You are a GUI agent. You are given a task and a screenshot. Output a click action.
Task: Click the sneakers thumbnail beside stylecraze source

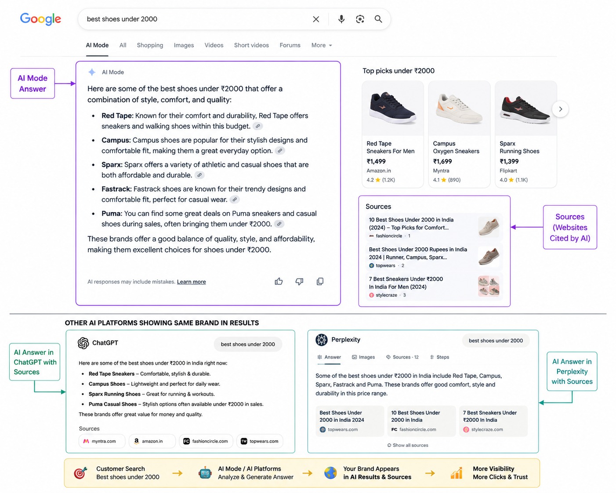coord(489,286)
